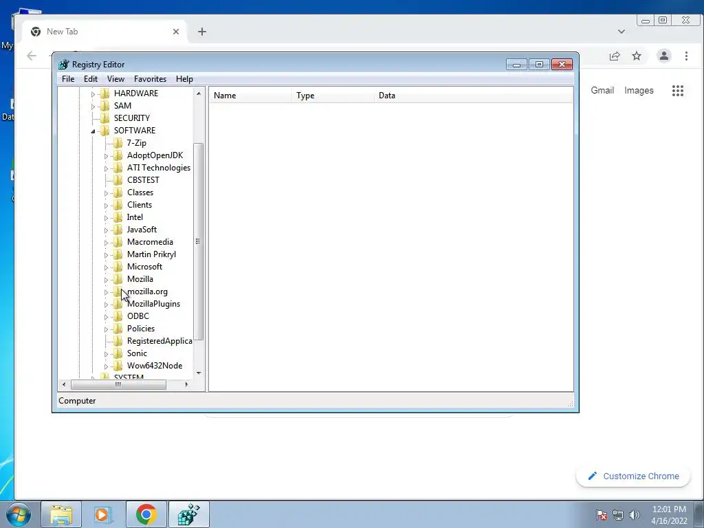The height and width of the screenshot is (528, 704).
Task: Select the RegisteredApplications folder icon
Action: (118, 341)
